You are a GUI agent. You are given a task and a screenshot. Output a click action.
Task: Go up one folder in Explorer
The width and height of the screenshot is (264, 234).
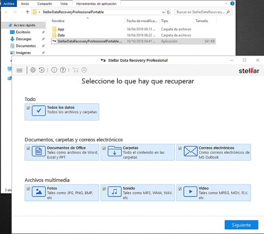[28, 12]
